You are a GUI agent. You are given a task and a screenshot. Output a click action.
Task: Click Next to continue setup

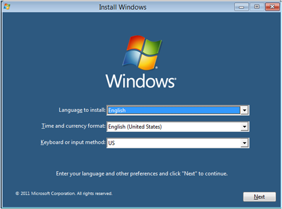click(x=260, y=197)
